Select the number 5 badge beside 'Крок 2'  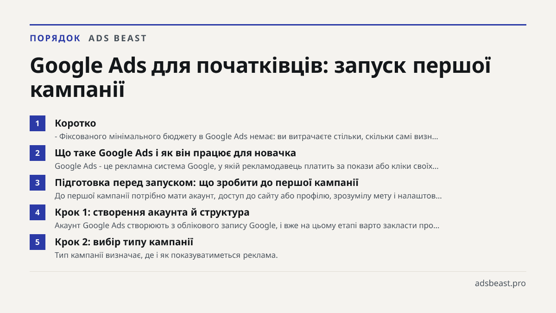(x=38, y=242)
